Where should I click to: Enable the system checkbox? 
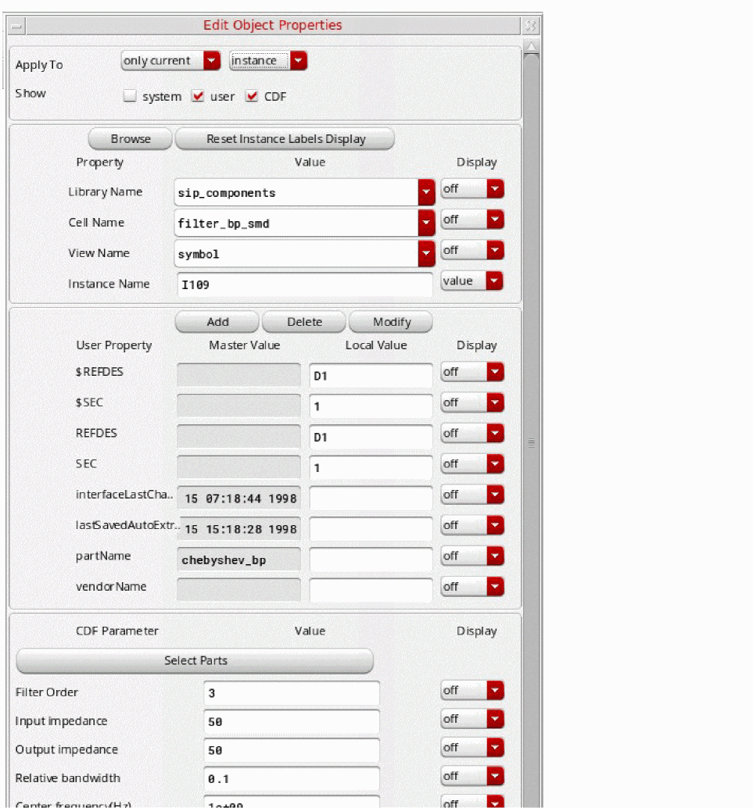[x=131, y=97]
